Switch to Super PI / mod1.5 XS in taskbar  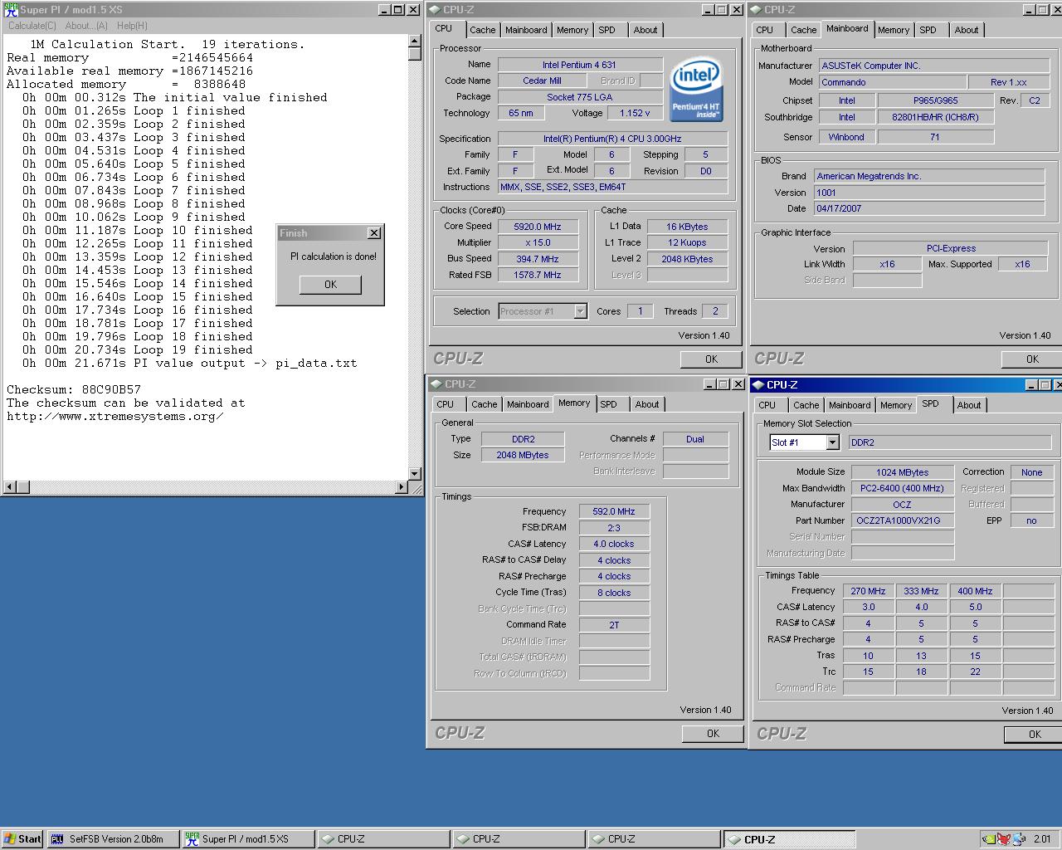(x=248, y=839)
